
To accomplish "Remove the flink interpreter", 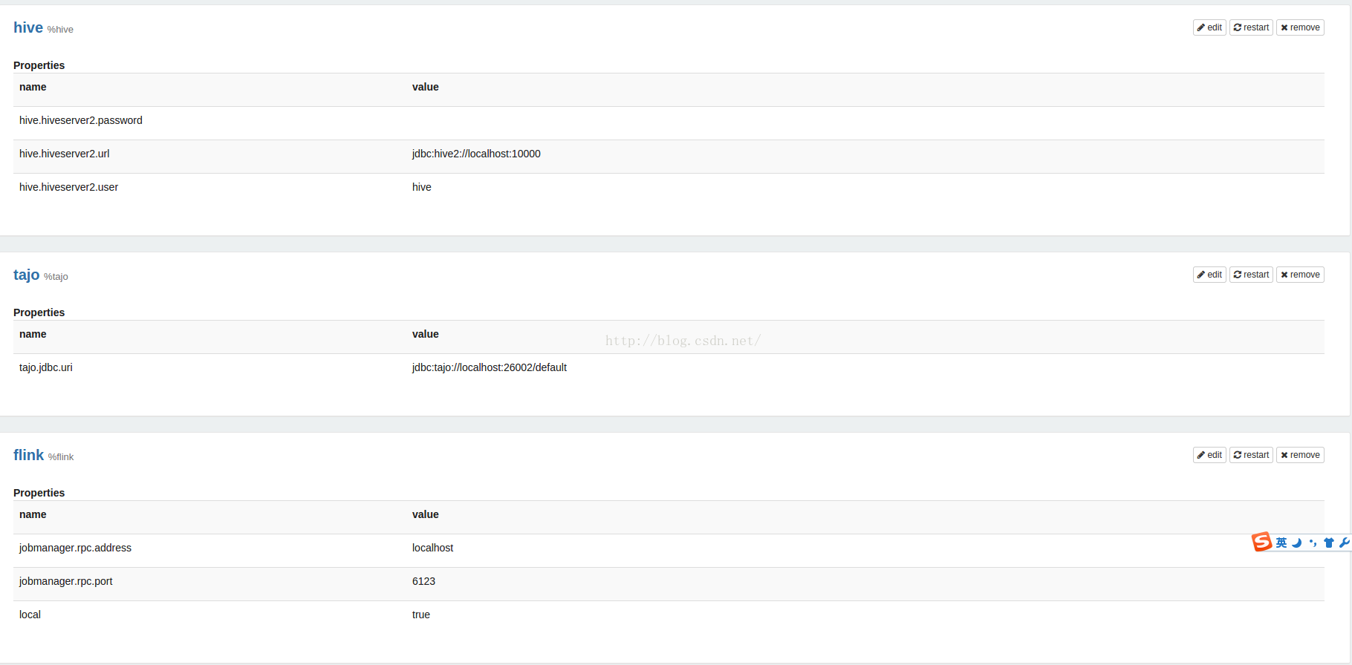I will coord(1300,455).
